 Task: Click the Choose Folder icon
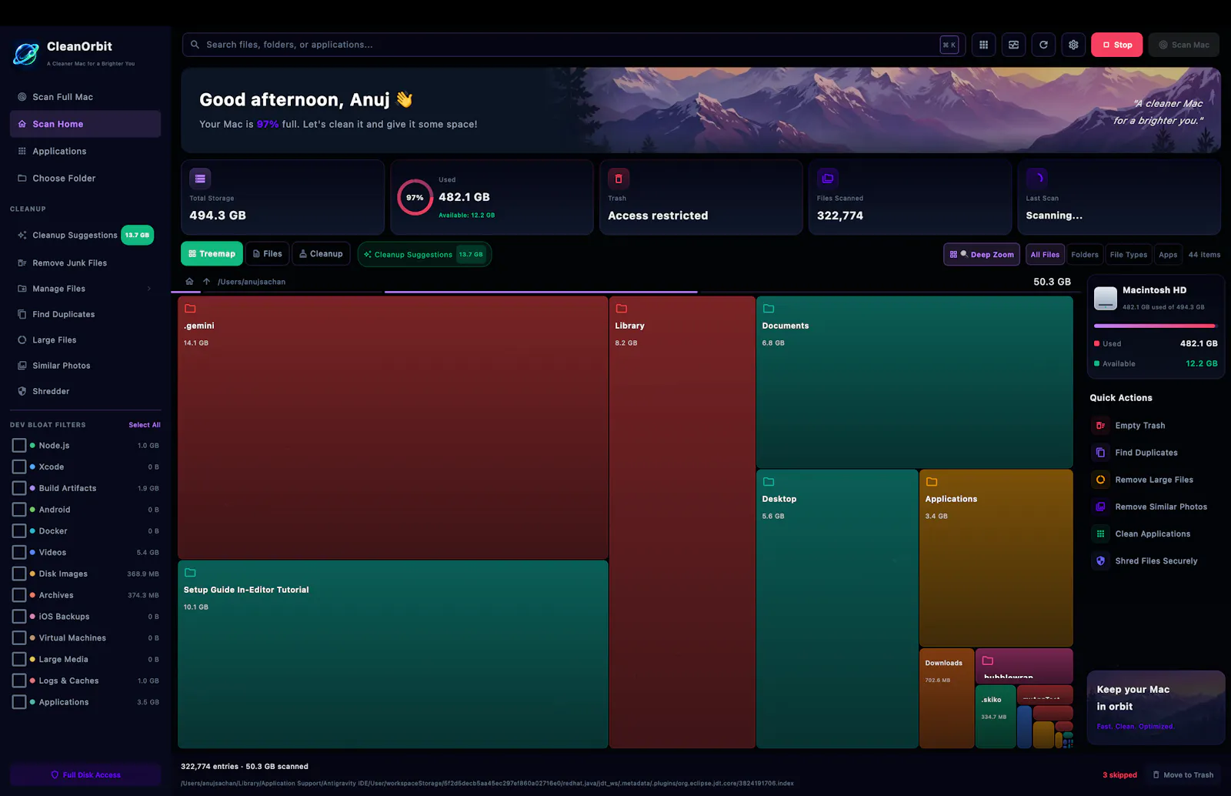[x=22, y=179]
